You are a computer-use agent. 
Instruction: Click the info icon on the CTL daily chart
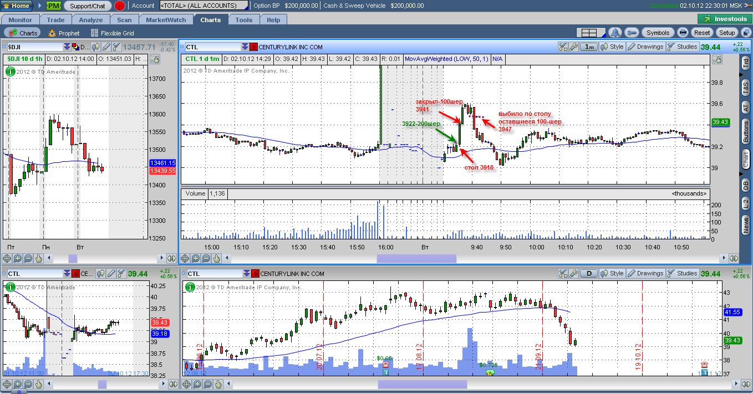click(189, 286)
